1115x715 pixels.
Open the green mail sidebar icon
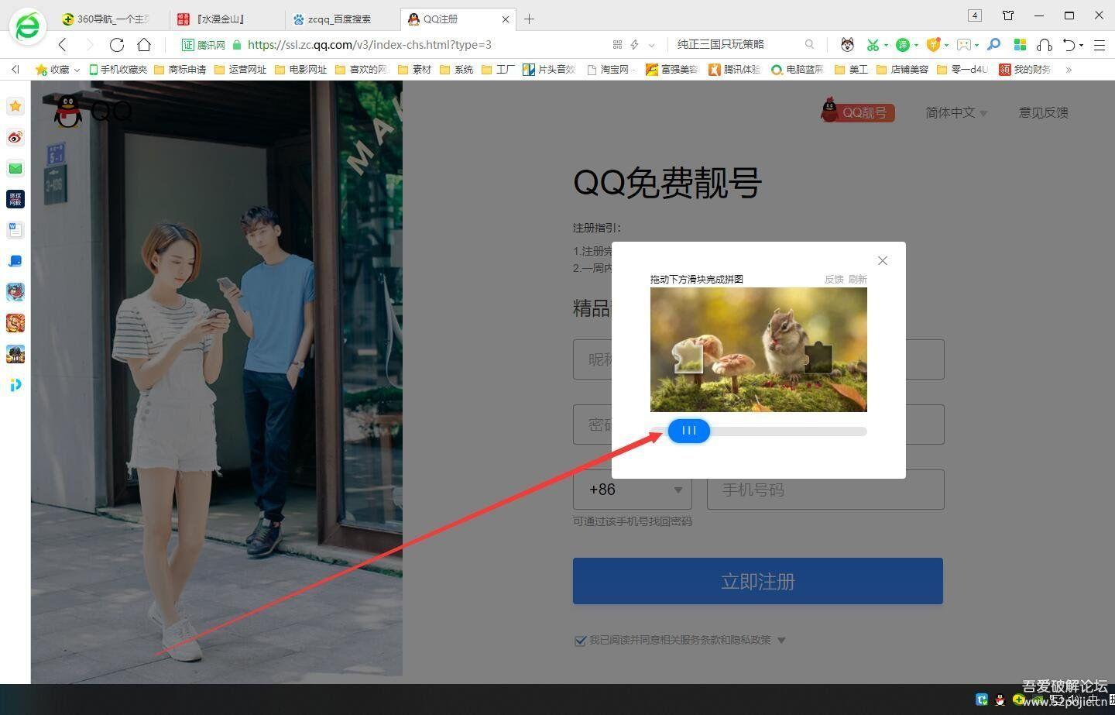(x=15, y=169)
